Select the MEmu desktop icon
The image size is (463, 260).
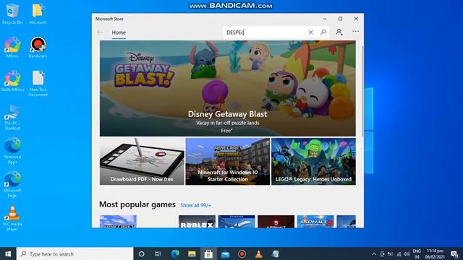coord(12,47)
